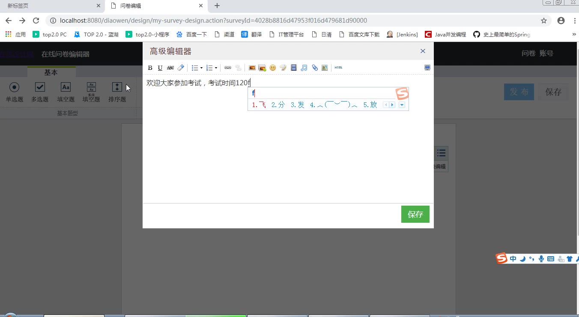Image resolution: width=579 pixels, height=317 pixels.
Task: Toggle Sogou half/full width moon icon
Action: click(522, 259)
